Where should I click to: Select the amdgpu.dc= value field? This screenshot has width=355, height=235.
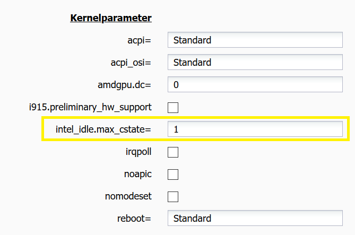(255, 85)
